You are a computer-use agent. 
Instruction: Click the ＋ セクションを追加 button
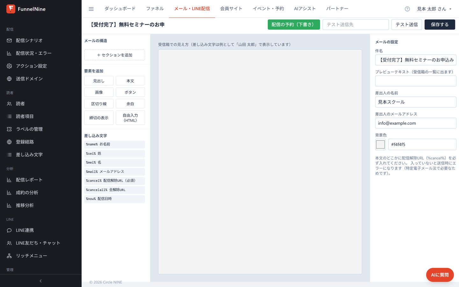[115, 55]
